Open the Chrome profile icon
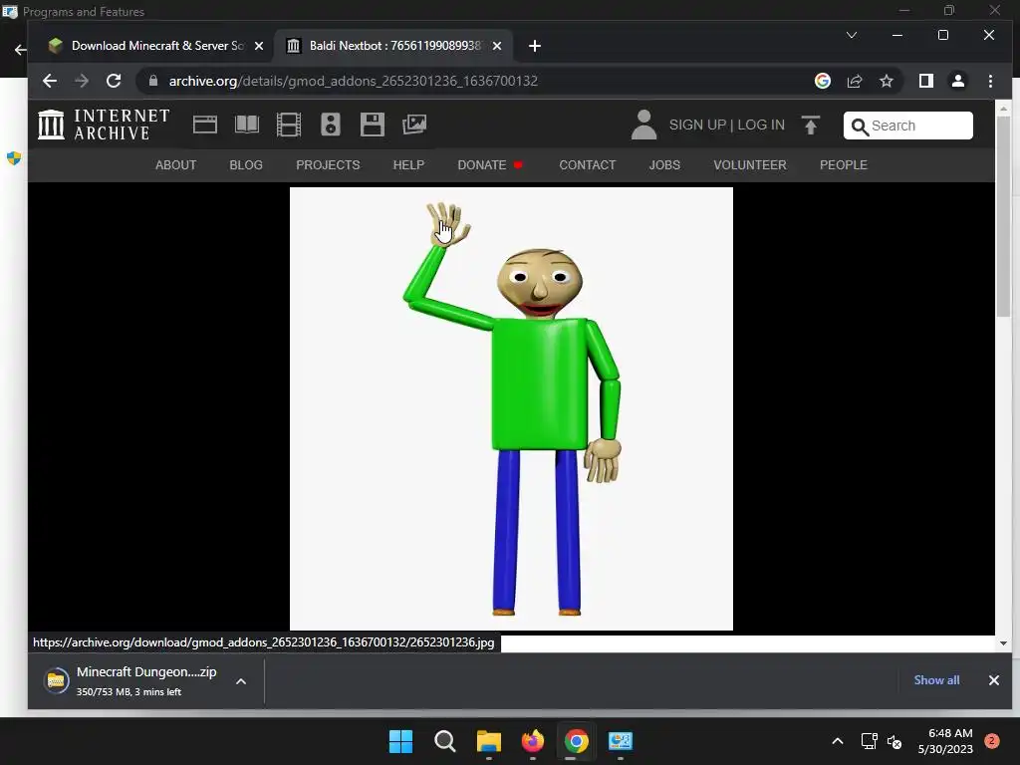This screenshot has width=1020, height=765. coord(957,81)
